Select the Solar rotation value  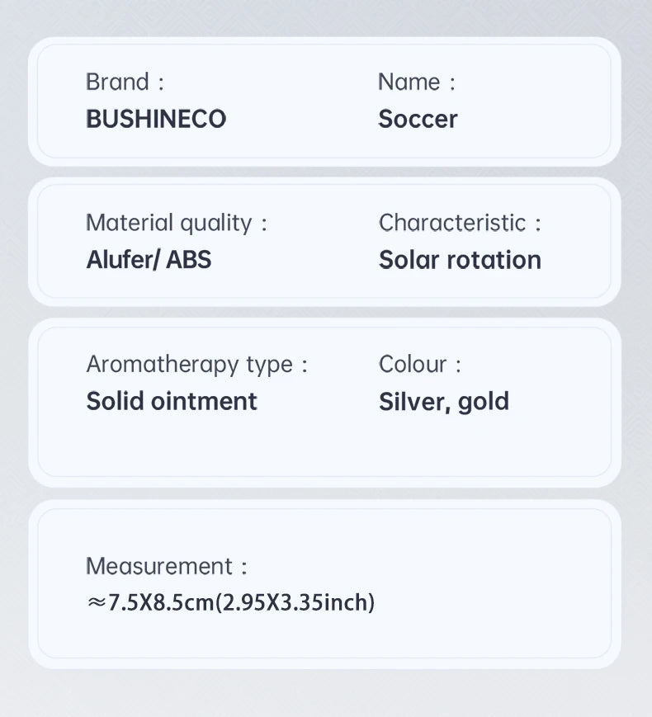coord(460,260)
